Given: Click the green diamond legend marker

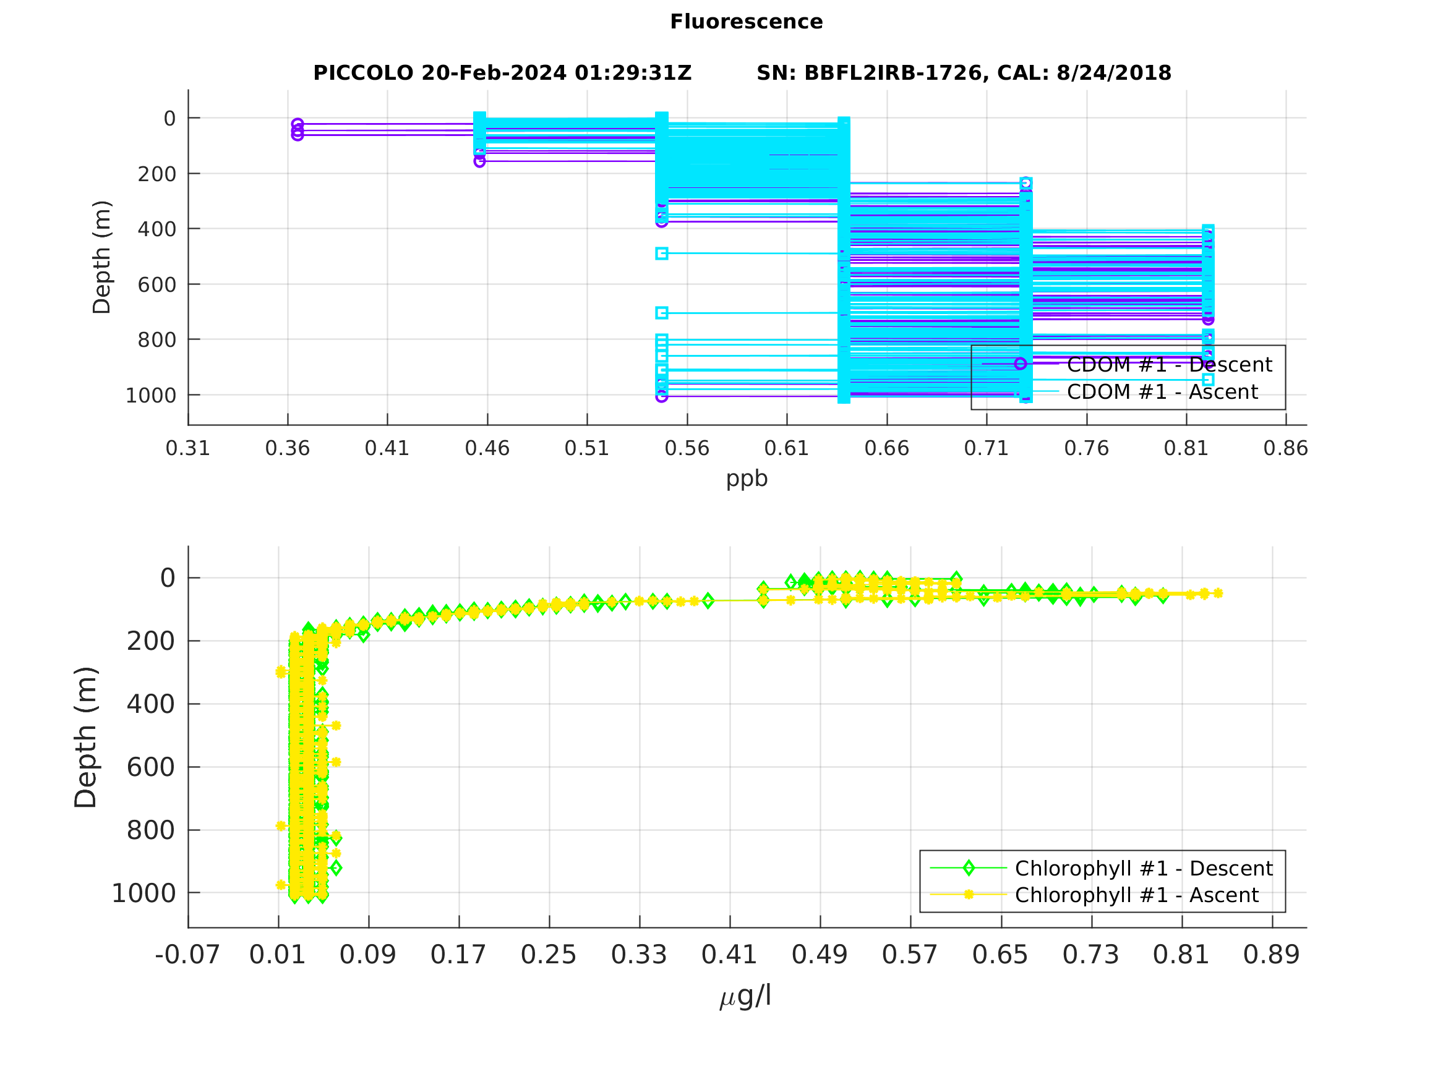Looking at the screenshot, I should [x=969, y=867].
